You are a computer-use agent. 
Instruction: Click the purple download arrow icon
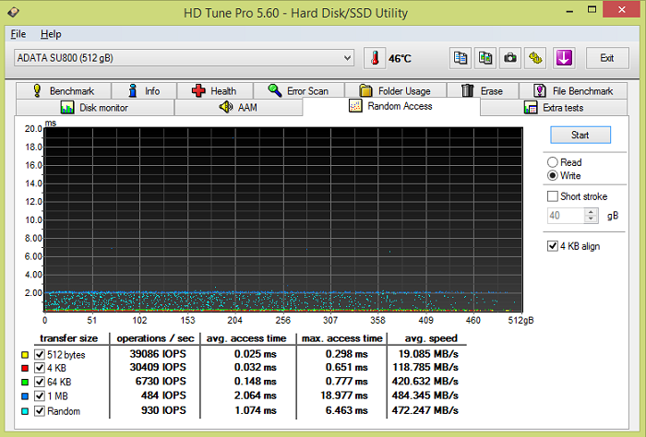[564, 58]
